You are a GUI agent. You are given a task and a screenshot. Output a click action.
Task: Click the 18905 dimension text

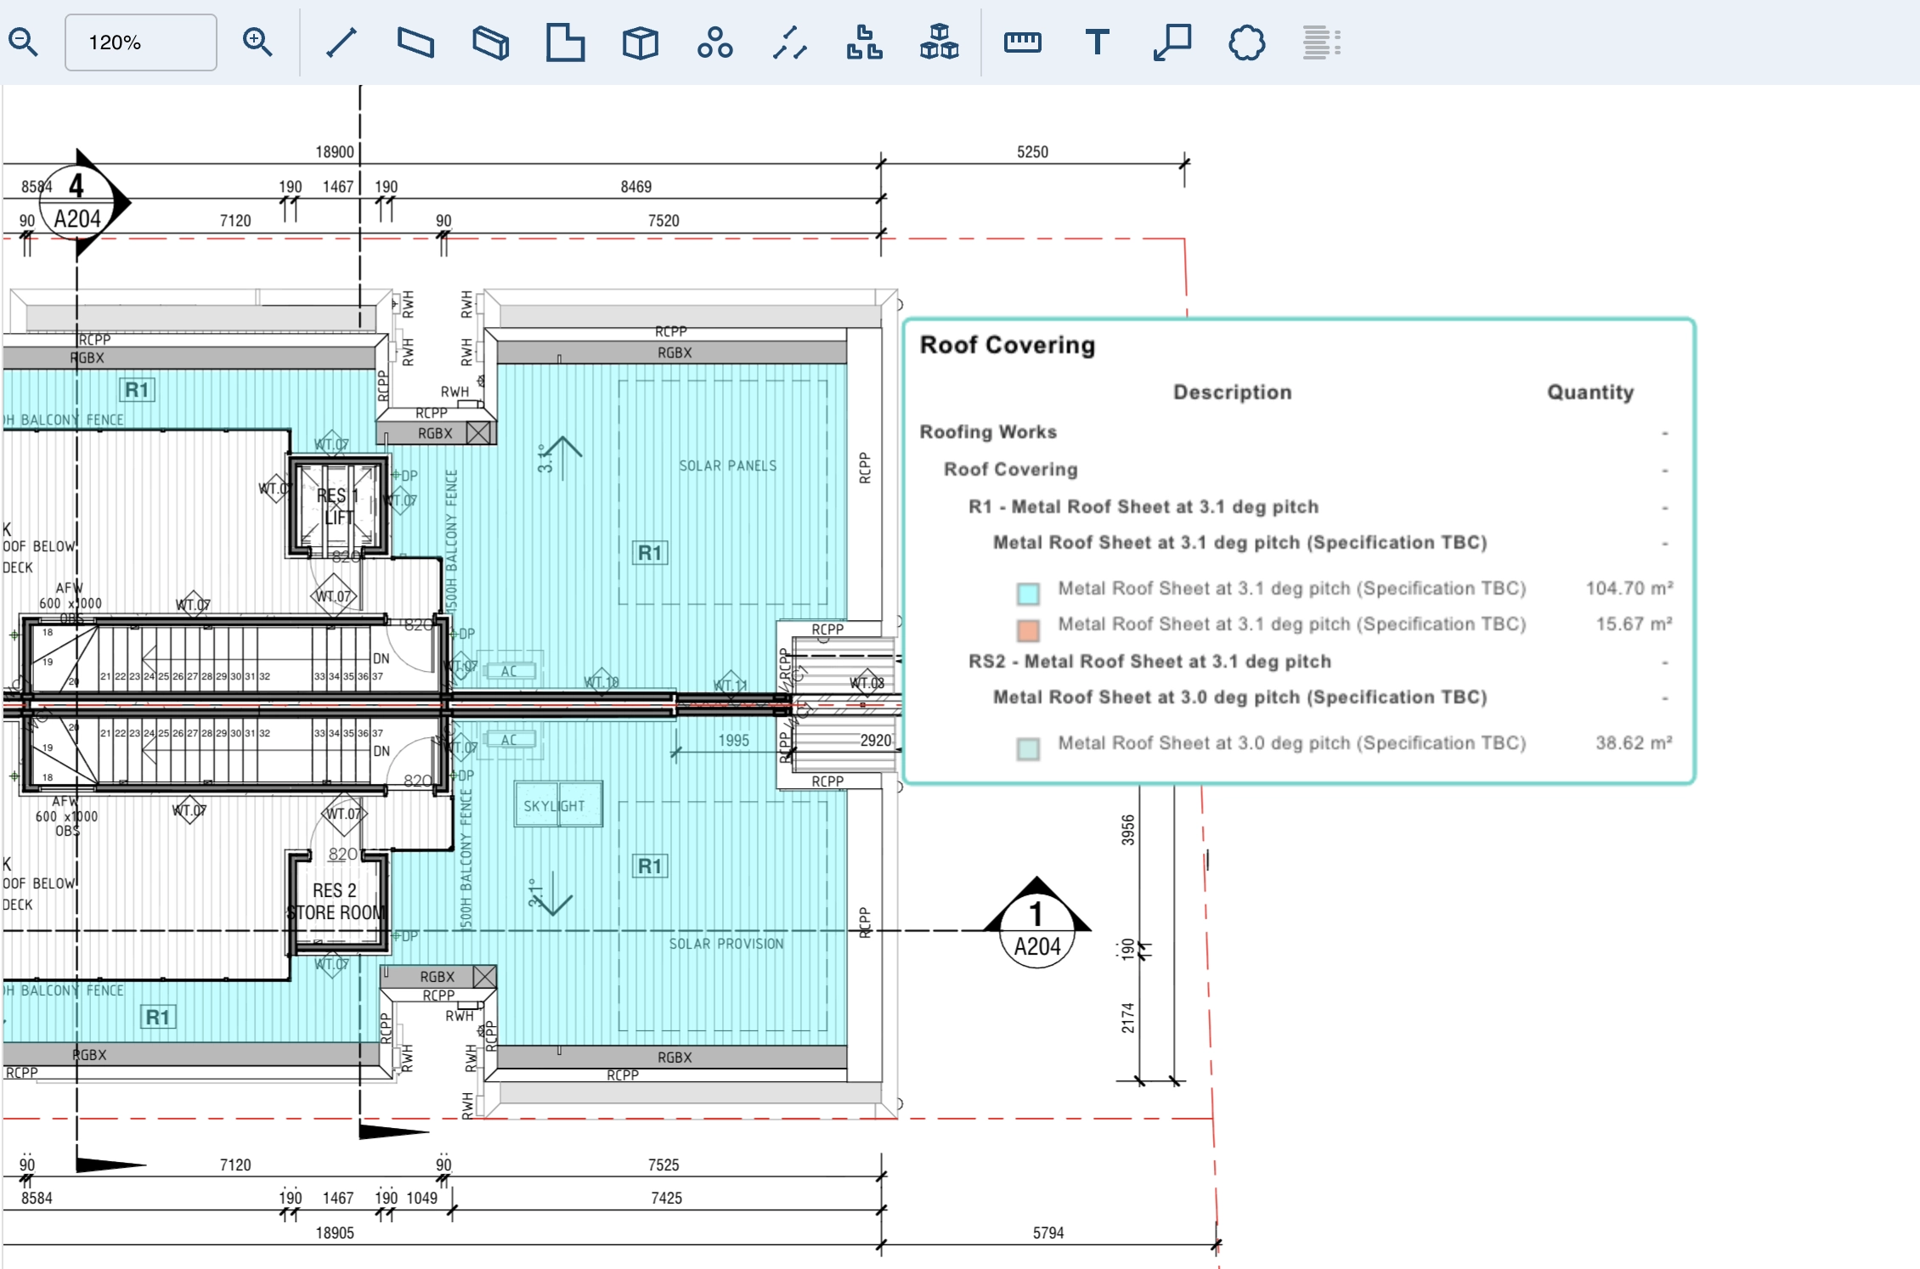[335, 1232]
